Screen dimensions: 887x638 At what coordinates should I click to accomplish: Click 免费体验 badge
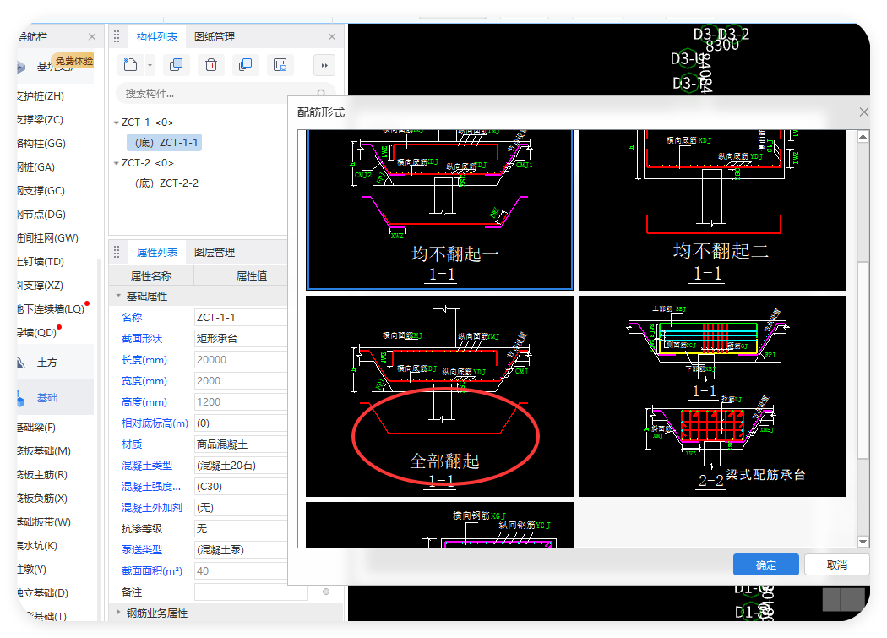(x=74, y=61)
